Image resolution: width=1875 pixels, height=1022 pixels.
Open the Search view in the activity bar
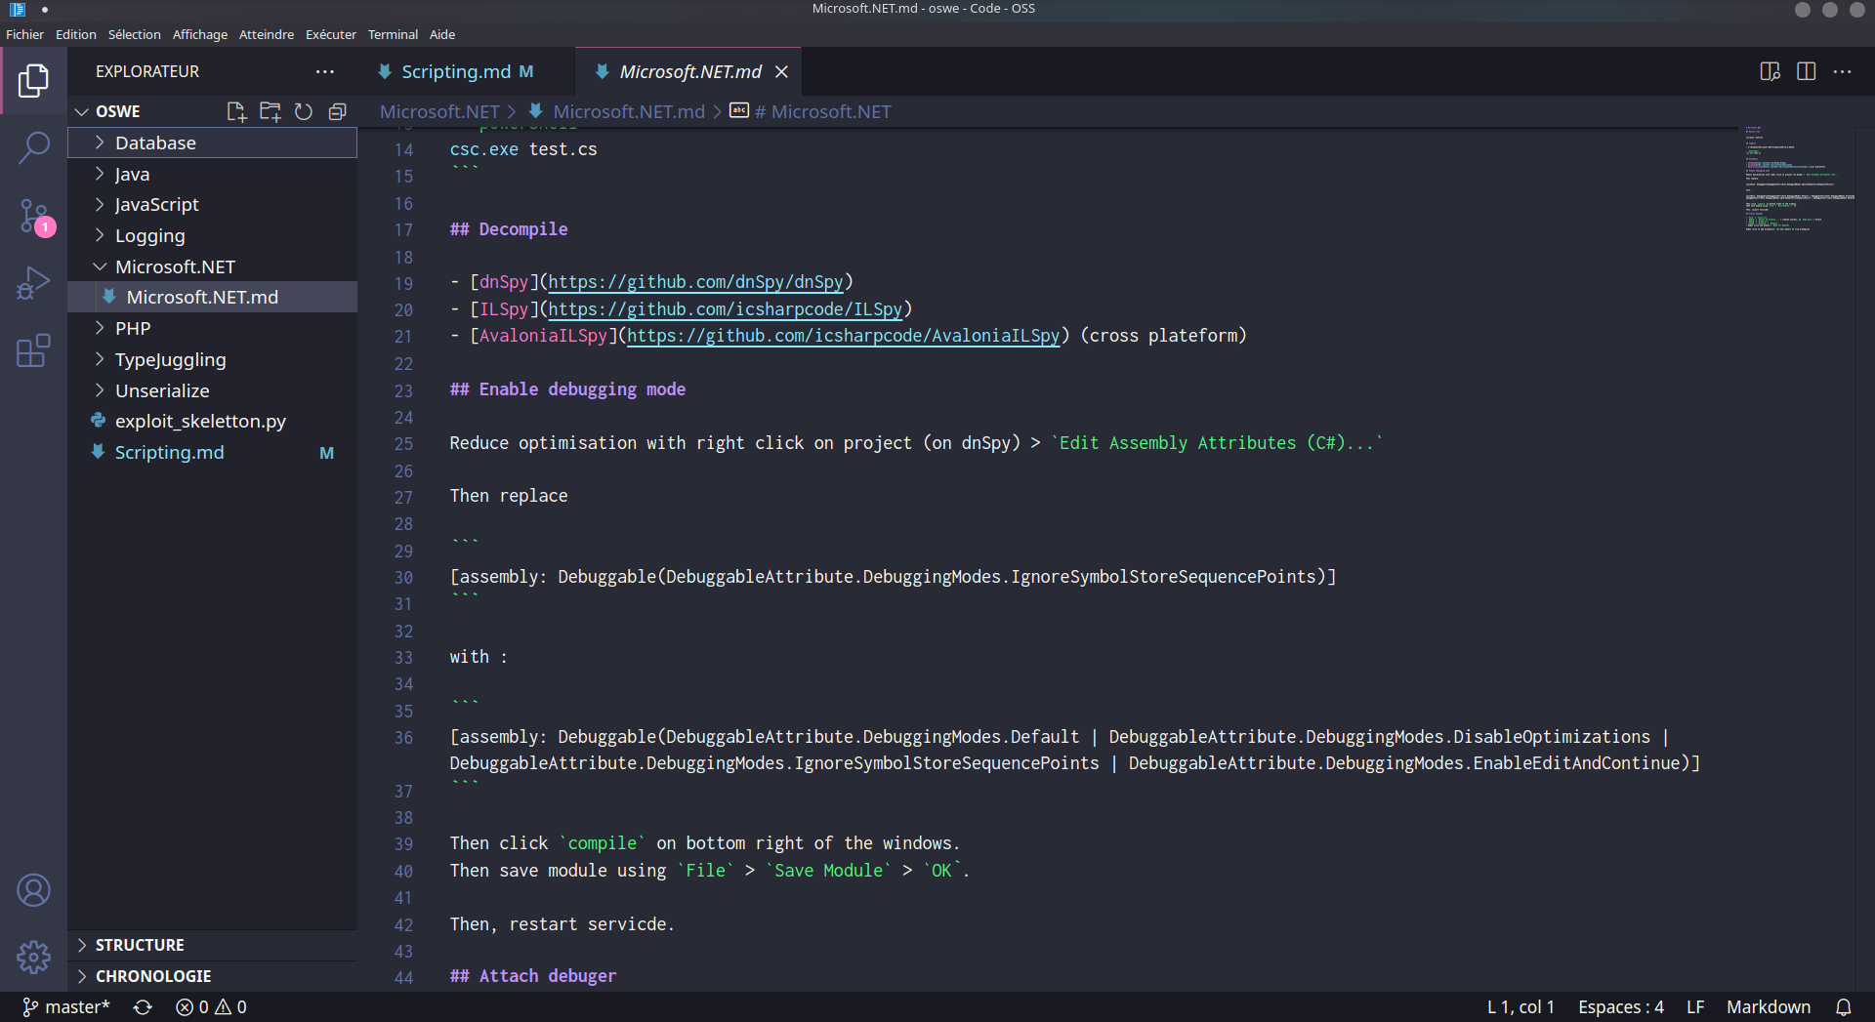(34, 147)
